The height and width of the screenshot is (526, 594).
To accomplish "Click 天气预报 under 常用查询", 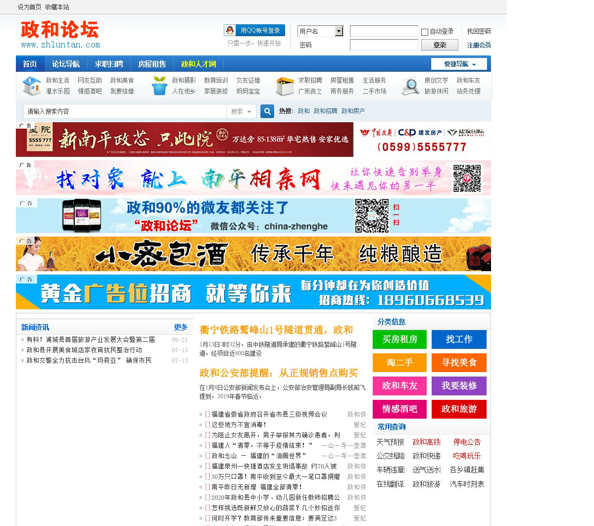I will (390, 442).
